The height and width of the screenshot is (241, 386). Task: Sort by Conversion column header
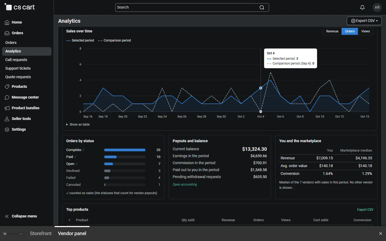(x=362, y=220)
